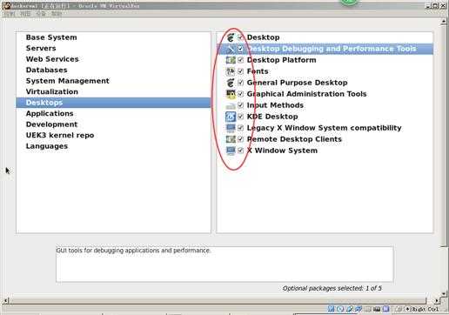
Task: Click the vertical scrollbar up arrow
Action: coord(444,22)
